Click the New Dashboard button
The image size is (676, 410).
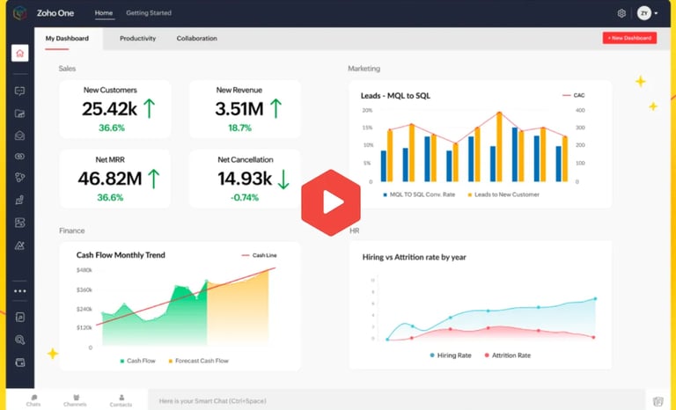(x=629, y=38)
